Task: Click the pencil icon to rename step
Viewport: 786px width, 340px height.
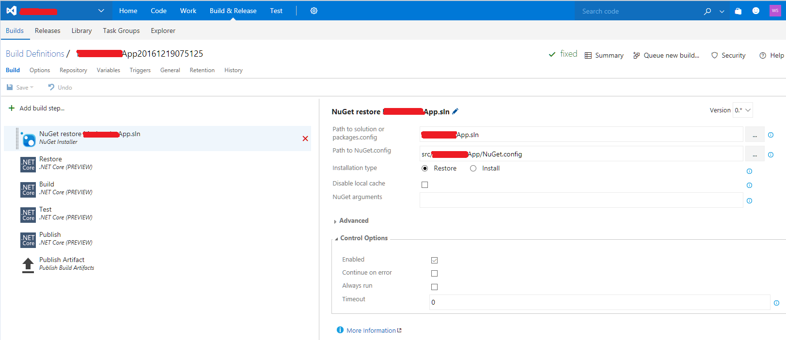Action: pyautogui.click(x=455, y=111)
